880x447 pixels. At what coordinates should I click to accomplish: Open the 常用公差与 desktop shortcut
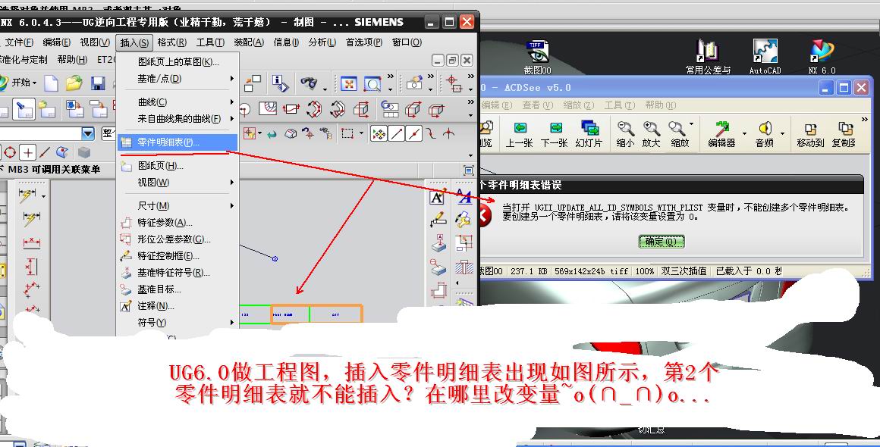709,57
